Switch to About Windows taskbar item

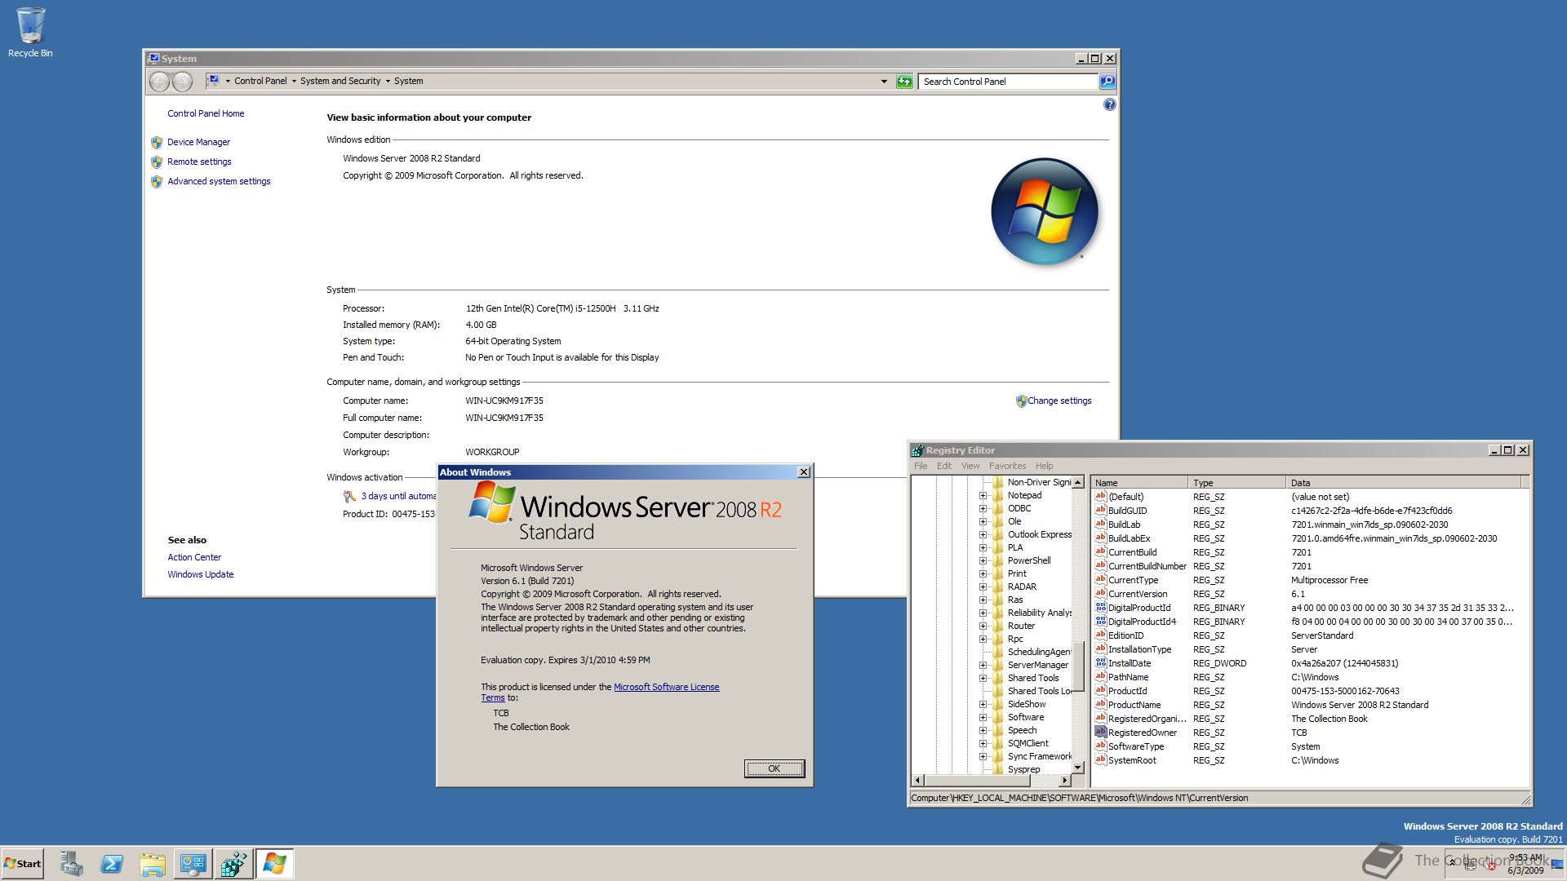click(x=274, y=864)
